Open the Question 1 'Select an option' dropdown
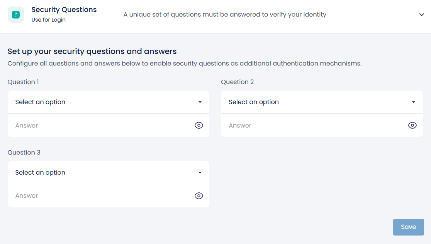Viewport: 431px width, 244px height. (x=104, y=102)
